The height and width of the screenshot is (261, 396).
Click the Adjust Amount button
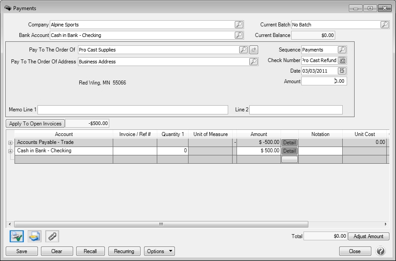(x=369, y=236)
